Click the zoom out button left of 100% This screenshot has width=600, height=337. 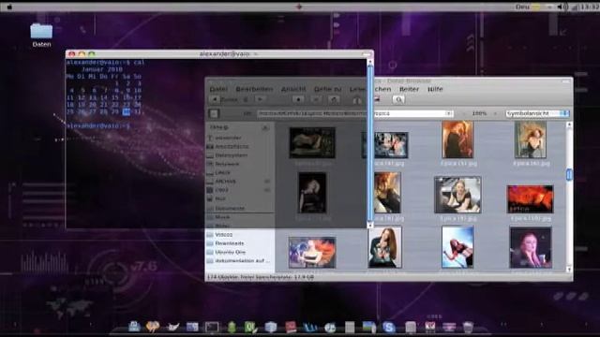[465, 113]
